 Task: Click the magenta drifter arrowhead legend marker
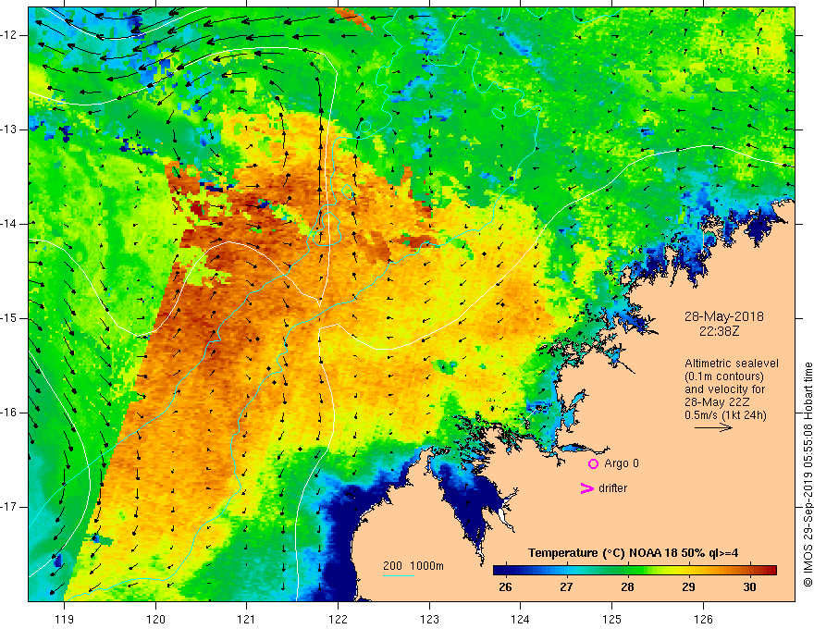(586, 488)
